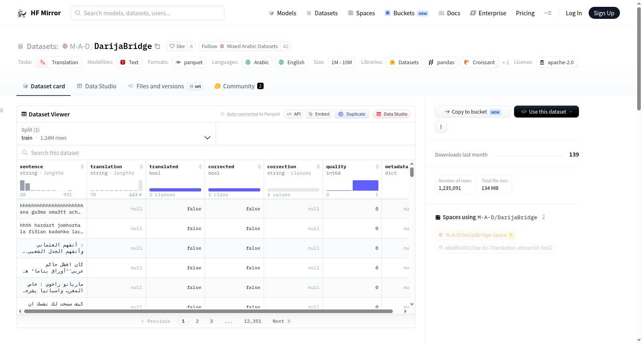Screen dimensions: 642x344
Task: Select the Datasets library tag
Action: (x=404, y=62)
